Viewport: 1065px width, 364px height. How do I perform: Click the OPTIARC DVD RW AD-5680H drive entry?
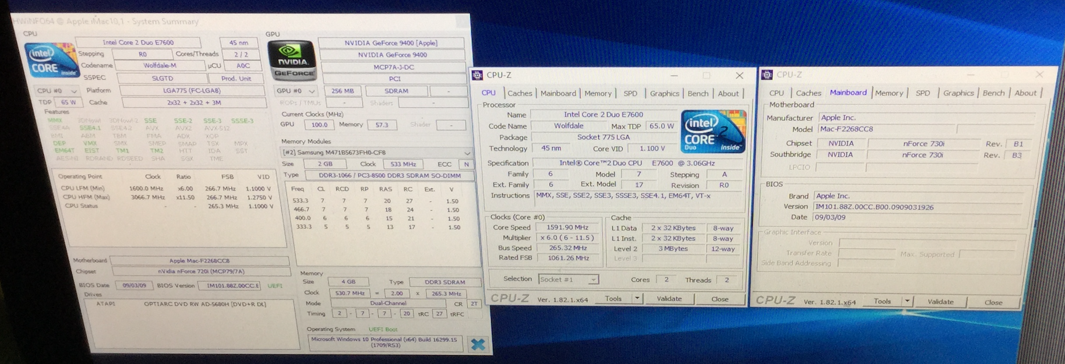tap(181, 304)
